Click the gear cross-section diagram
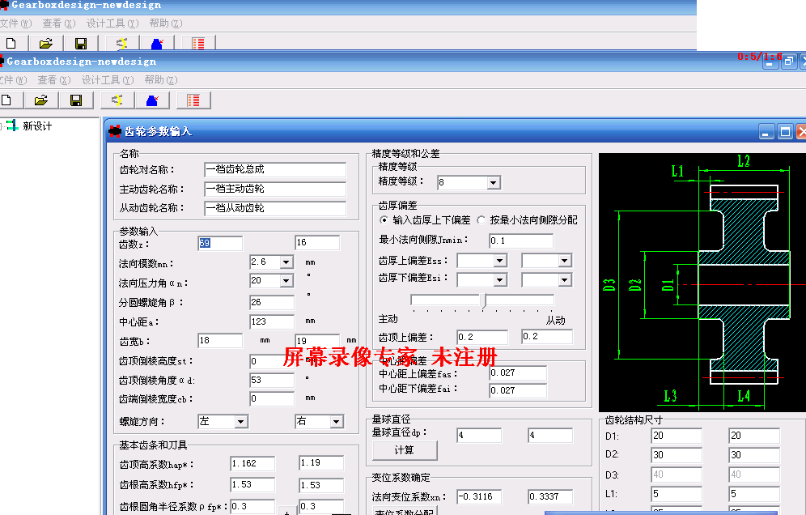This screenshot has width=806, height=515. point(702,283)
